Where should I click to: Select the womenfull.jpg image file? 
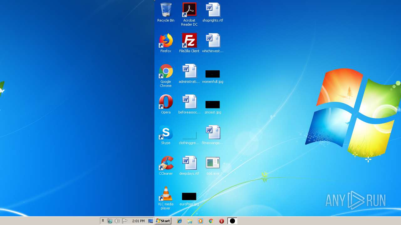coord(213,76)
